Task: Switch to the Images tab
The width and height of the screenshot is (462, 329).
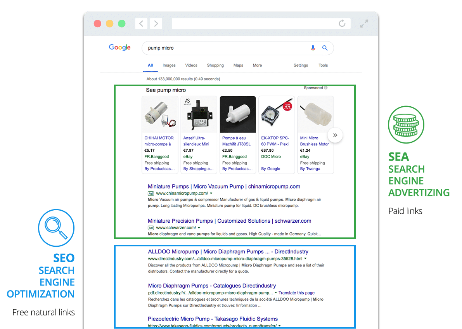Action: tap(169, 65)
